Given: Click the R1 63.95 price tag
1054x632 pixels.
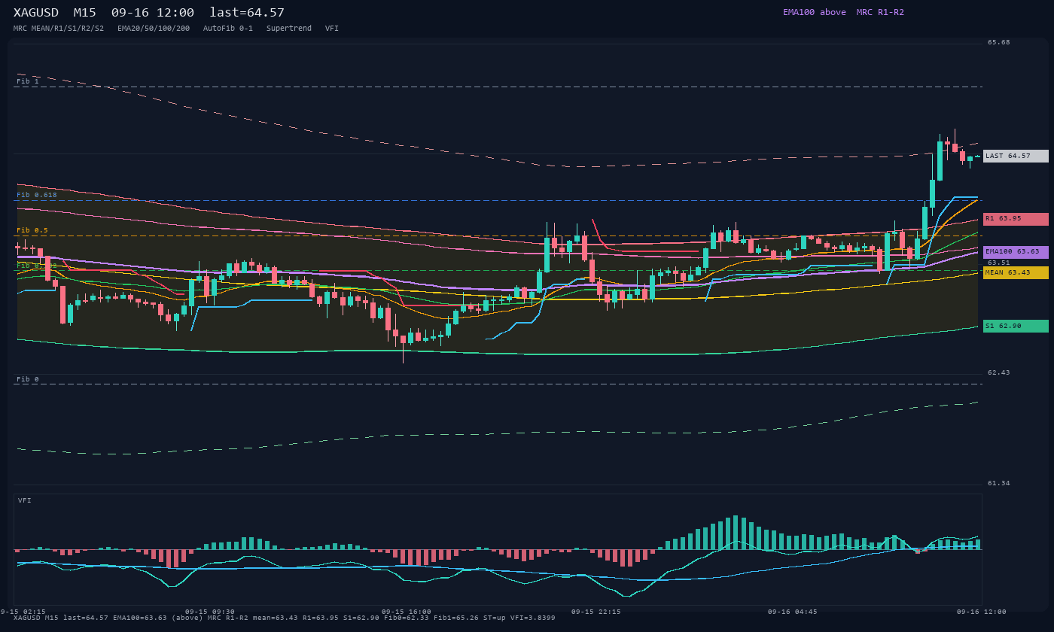Looking at the screenshot, I should [x=1016, y=219].
